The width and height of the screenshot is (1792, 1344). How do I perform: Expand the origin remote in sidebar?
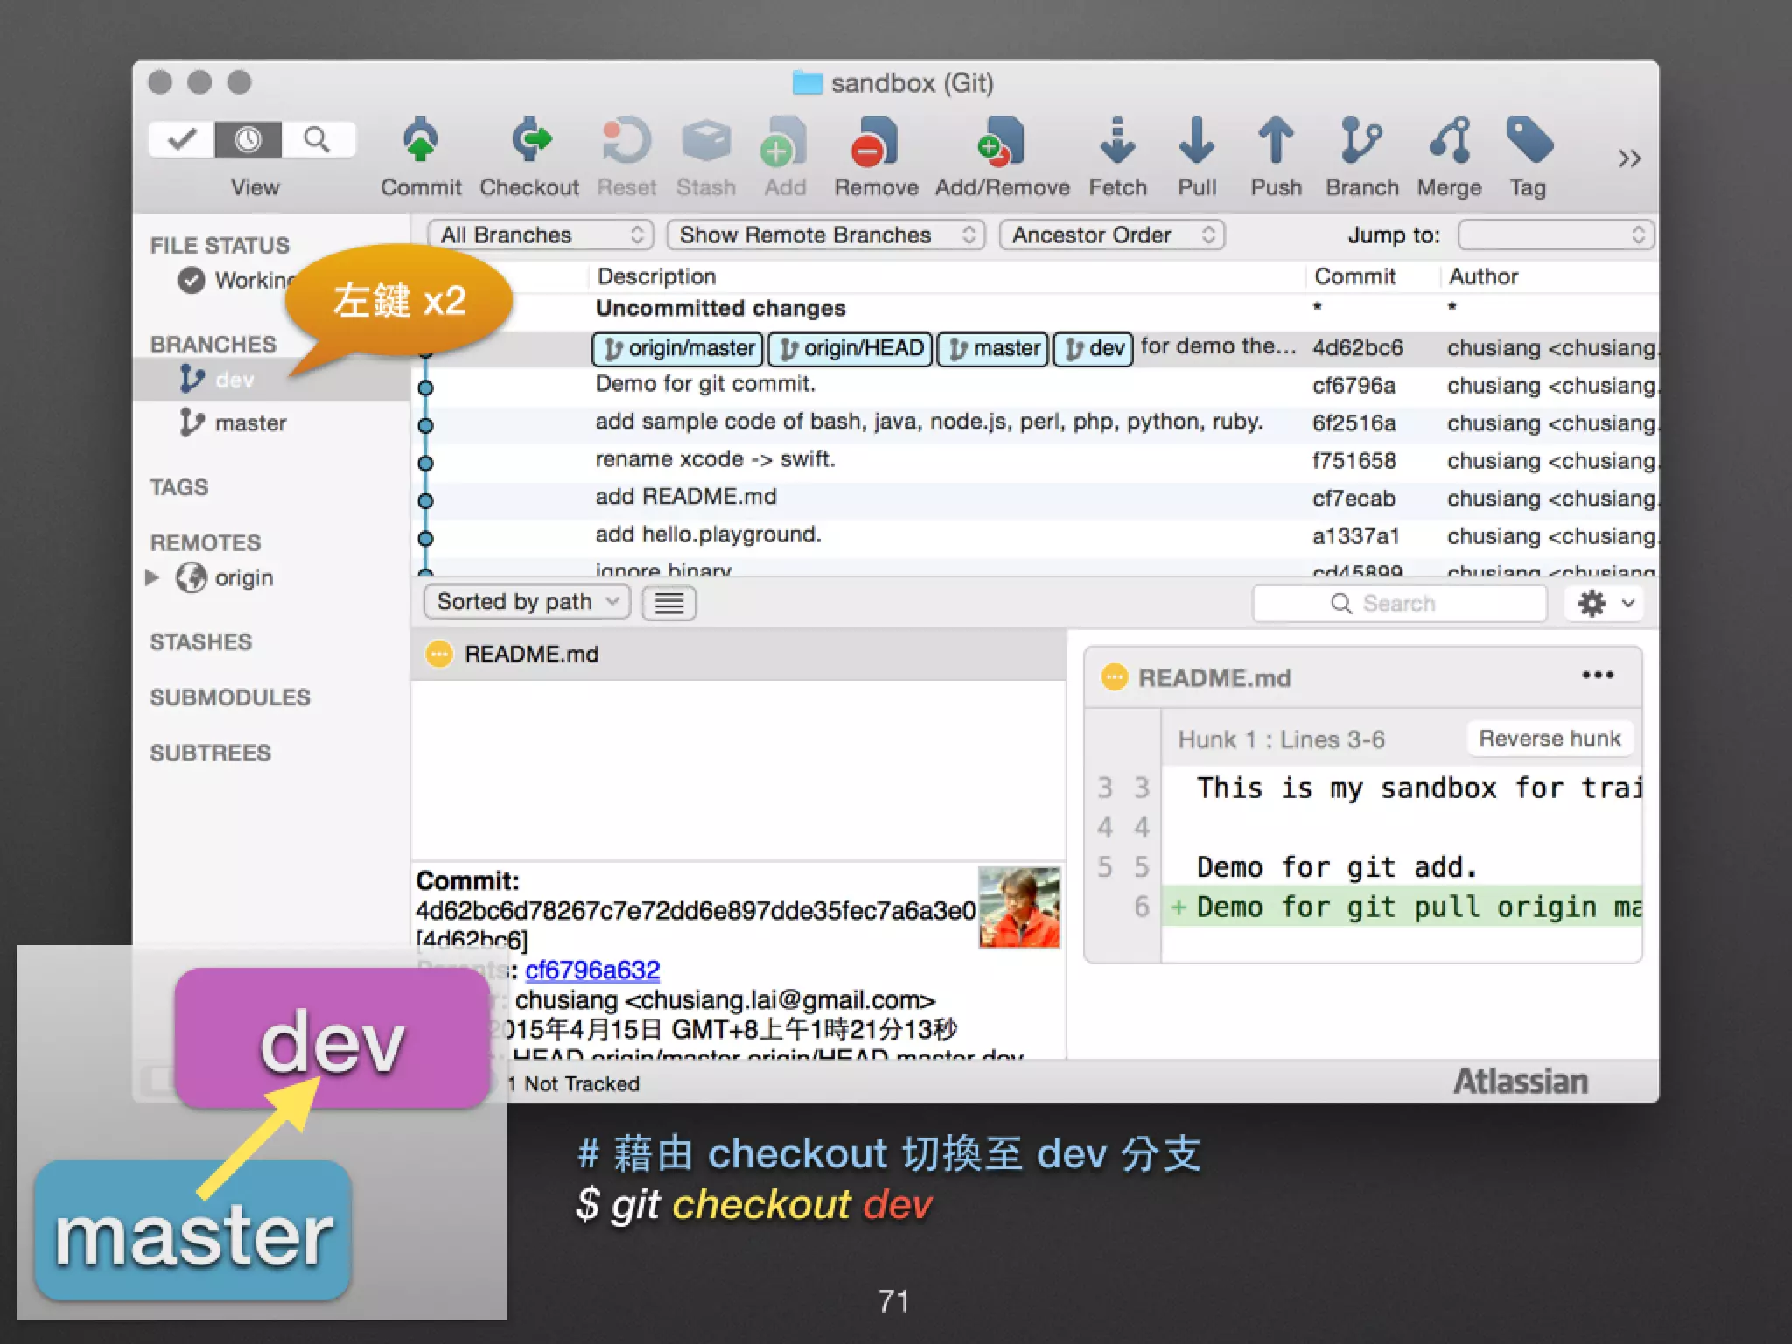[x=152, y=578]
